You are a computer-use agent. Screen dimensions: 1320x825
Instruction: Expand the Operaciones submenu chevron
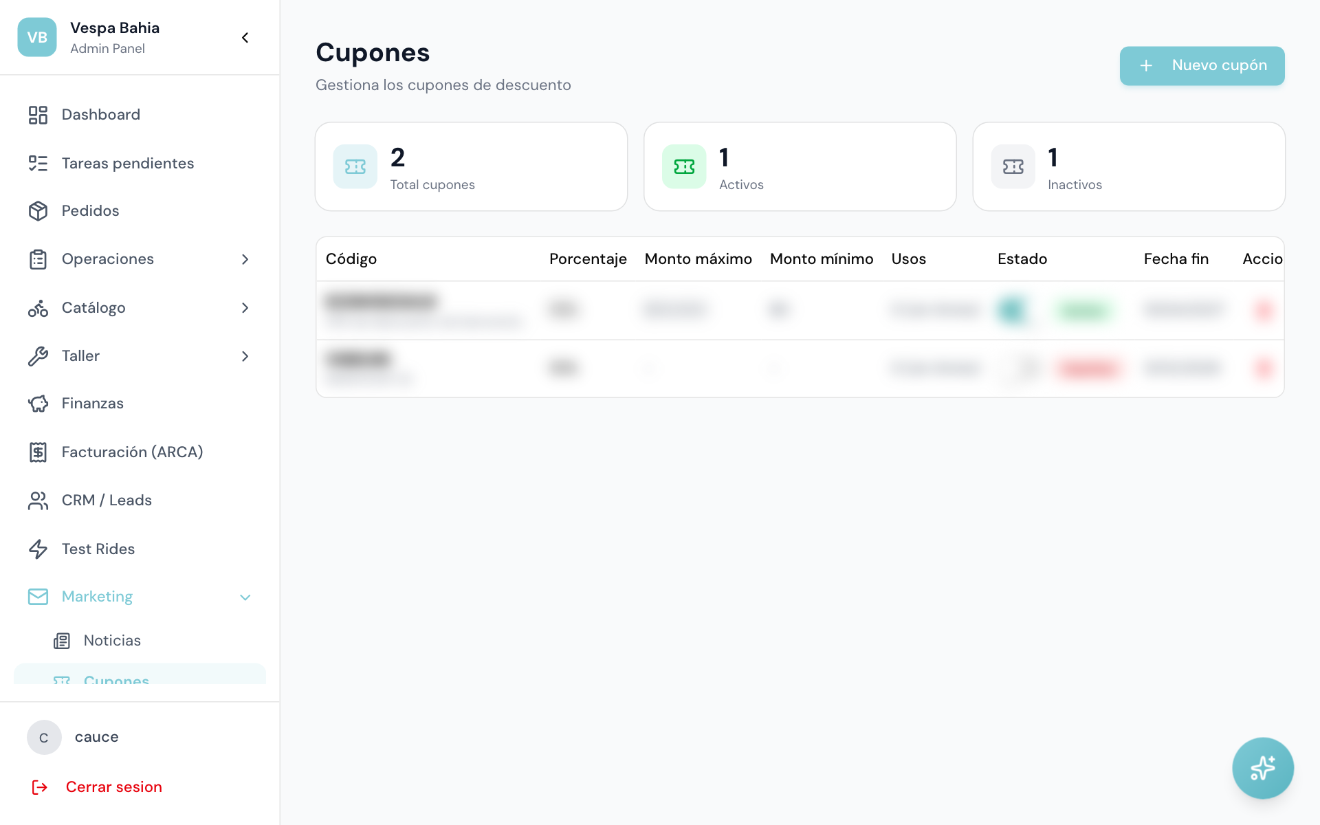pyautogui.click(x=245, y=259)
